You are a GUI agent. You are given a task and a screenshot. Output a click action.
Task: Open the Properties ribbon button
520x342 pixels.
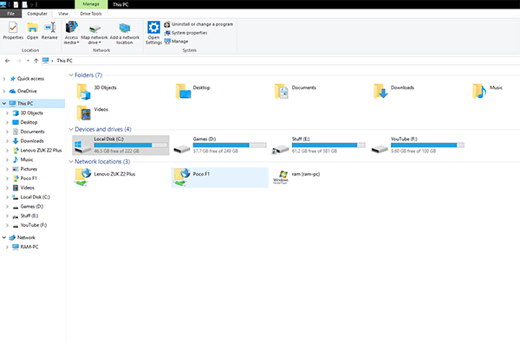click(x=13, y=31)
